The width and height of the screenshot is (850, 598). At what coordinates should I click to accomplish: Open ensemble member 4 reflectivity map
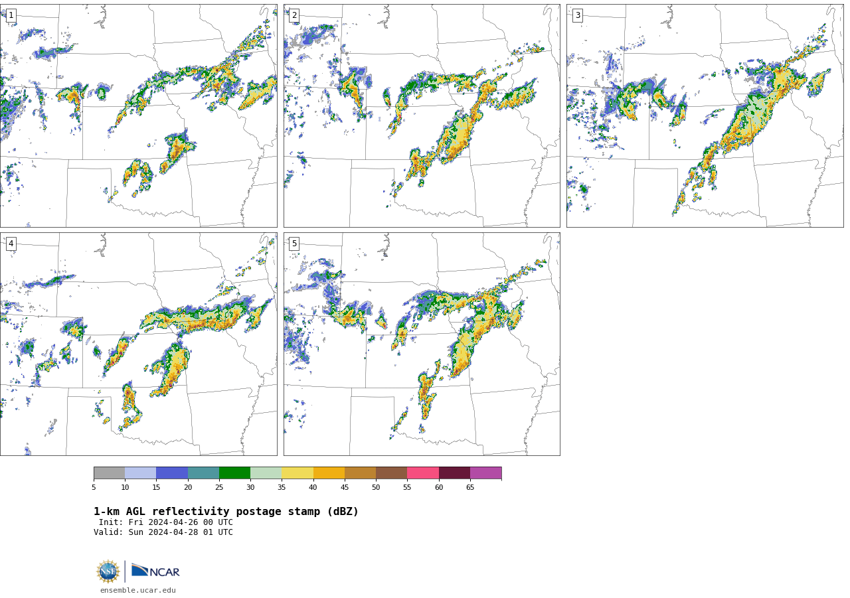pyautogui.click(x=138, y=344)
